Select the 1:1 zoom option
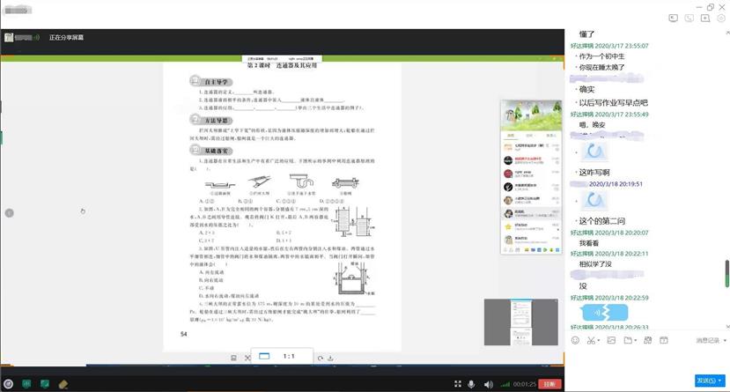This screenshot has height=392, width=730. pos(288,357)
